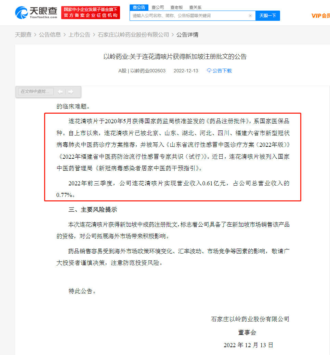Viewport: 330px width, 355px height.
Task: Open 石家庄以岭药业股份有限公司 breadcrumb link
Action: 133,34
